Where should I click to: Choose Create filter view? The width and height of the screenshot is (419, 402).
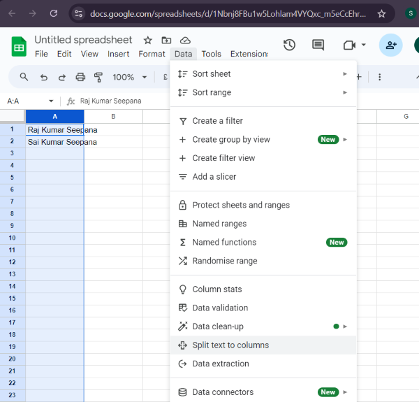[x=263, y=158]
